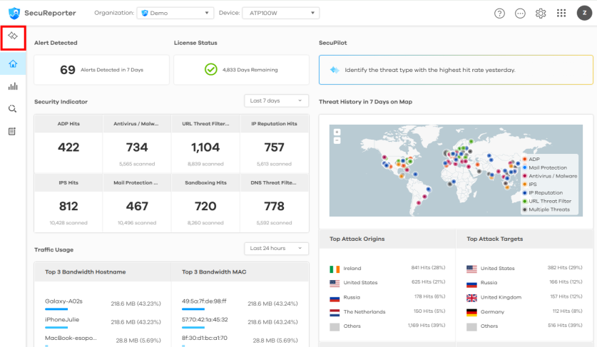Viewport: 597px width, 347px height.
Task: Click the SecuPilot threat type suggestion
Action: tap(455, 70)
